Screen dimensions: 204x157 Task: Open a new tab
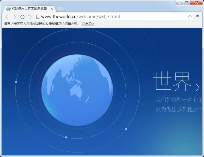pos(60,9)
